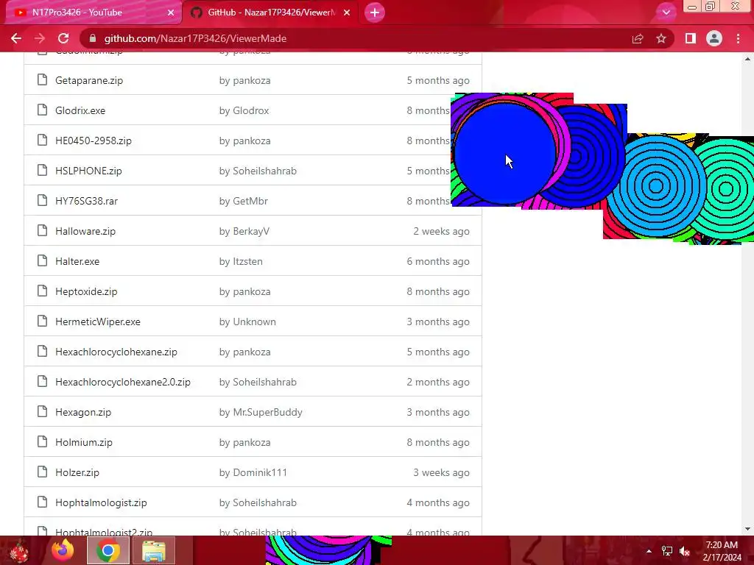754x565 pixels.
Task: Click file icon beside Hophtalmologist.zip
Action: coord(42,502)
